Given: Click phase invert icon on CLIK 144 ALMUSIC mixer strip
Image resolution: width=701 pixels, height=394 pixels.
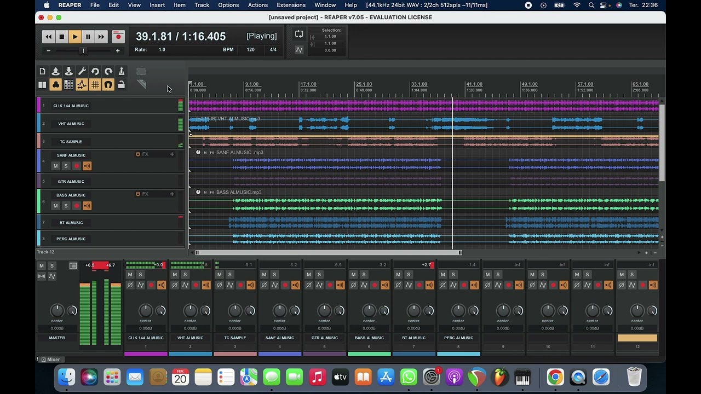Looking at the screenshot, I should (x=130, y=285).
